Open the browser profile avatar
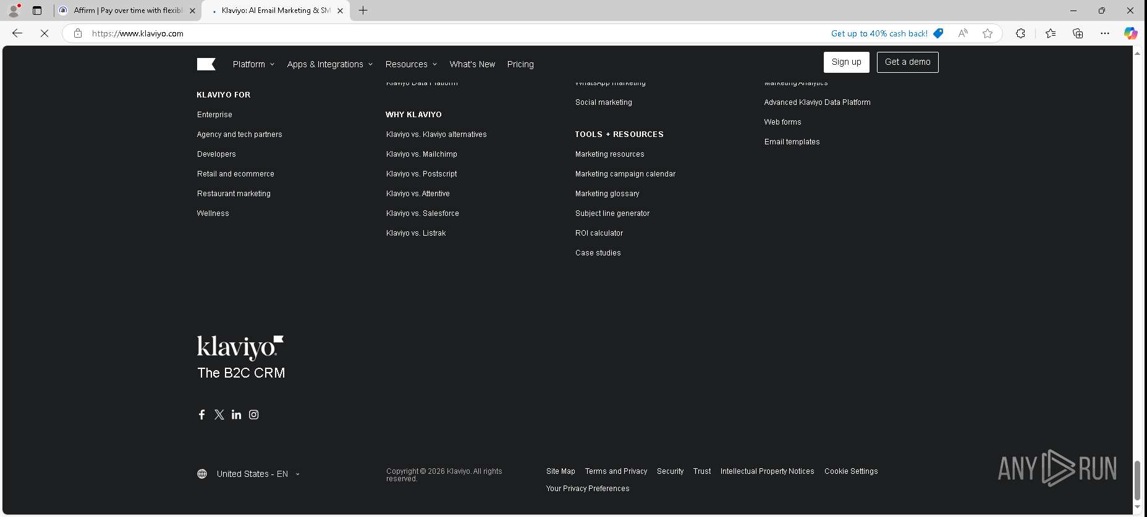The image size is (1147, 517). (14, 10)
